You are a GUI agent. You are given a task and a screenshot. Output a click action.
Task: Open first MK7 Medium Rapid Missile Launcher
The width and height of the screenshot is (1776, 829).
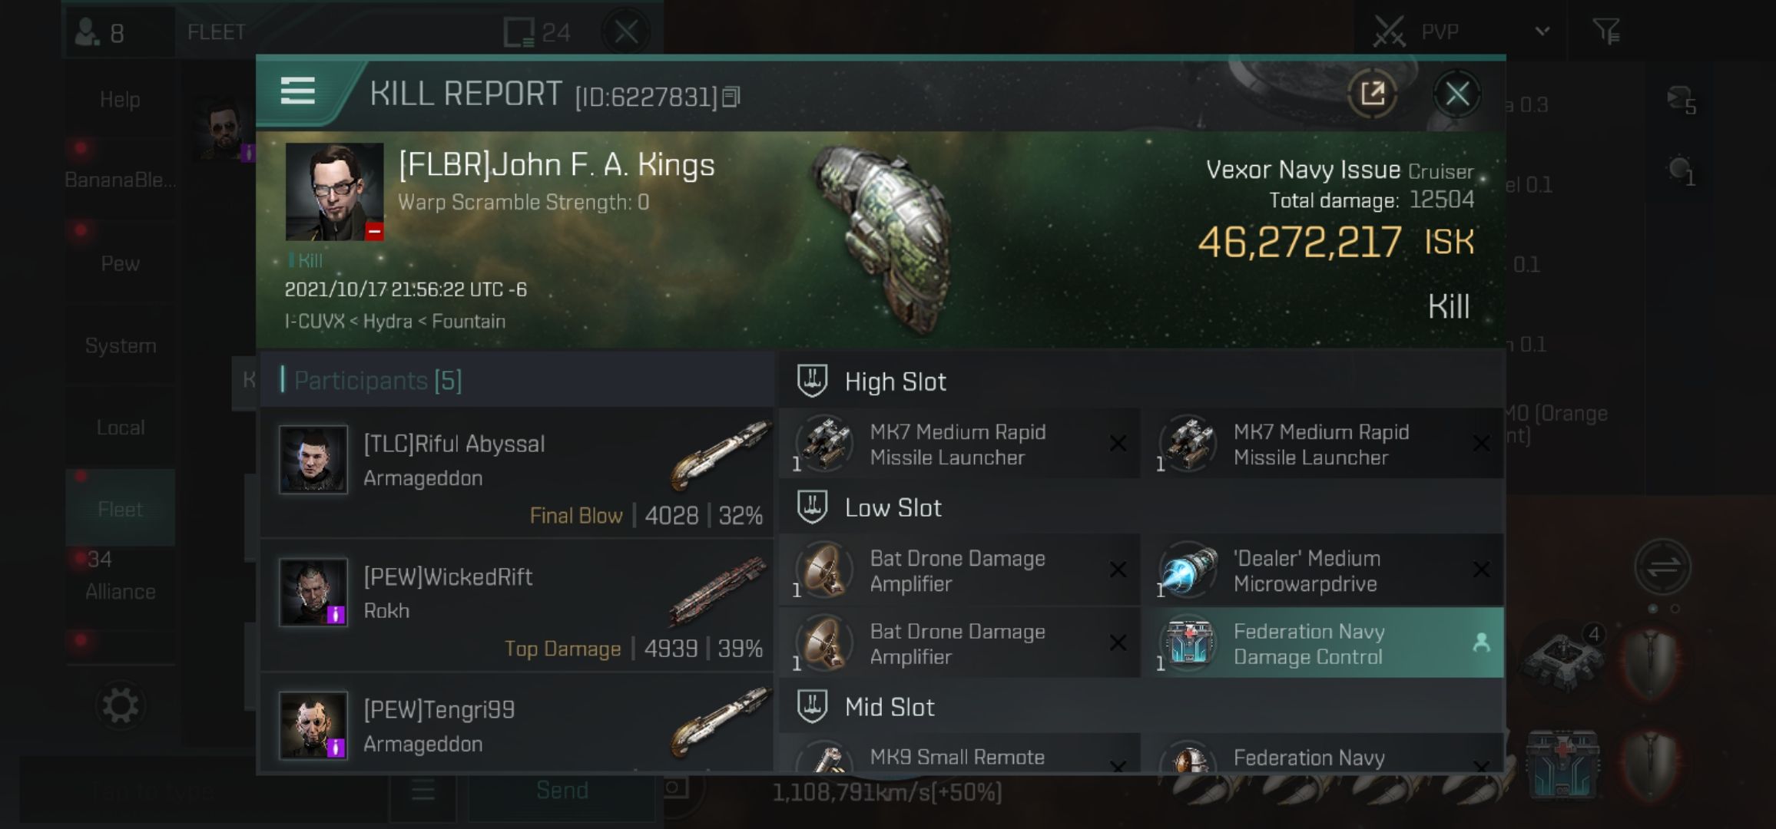point(959,444)
